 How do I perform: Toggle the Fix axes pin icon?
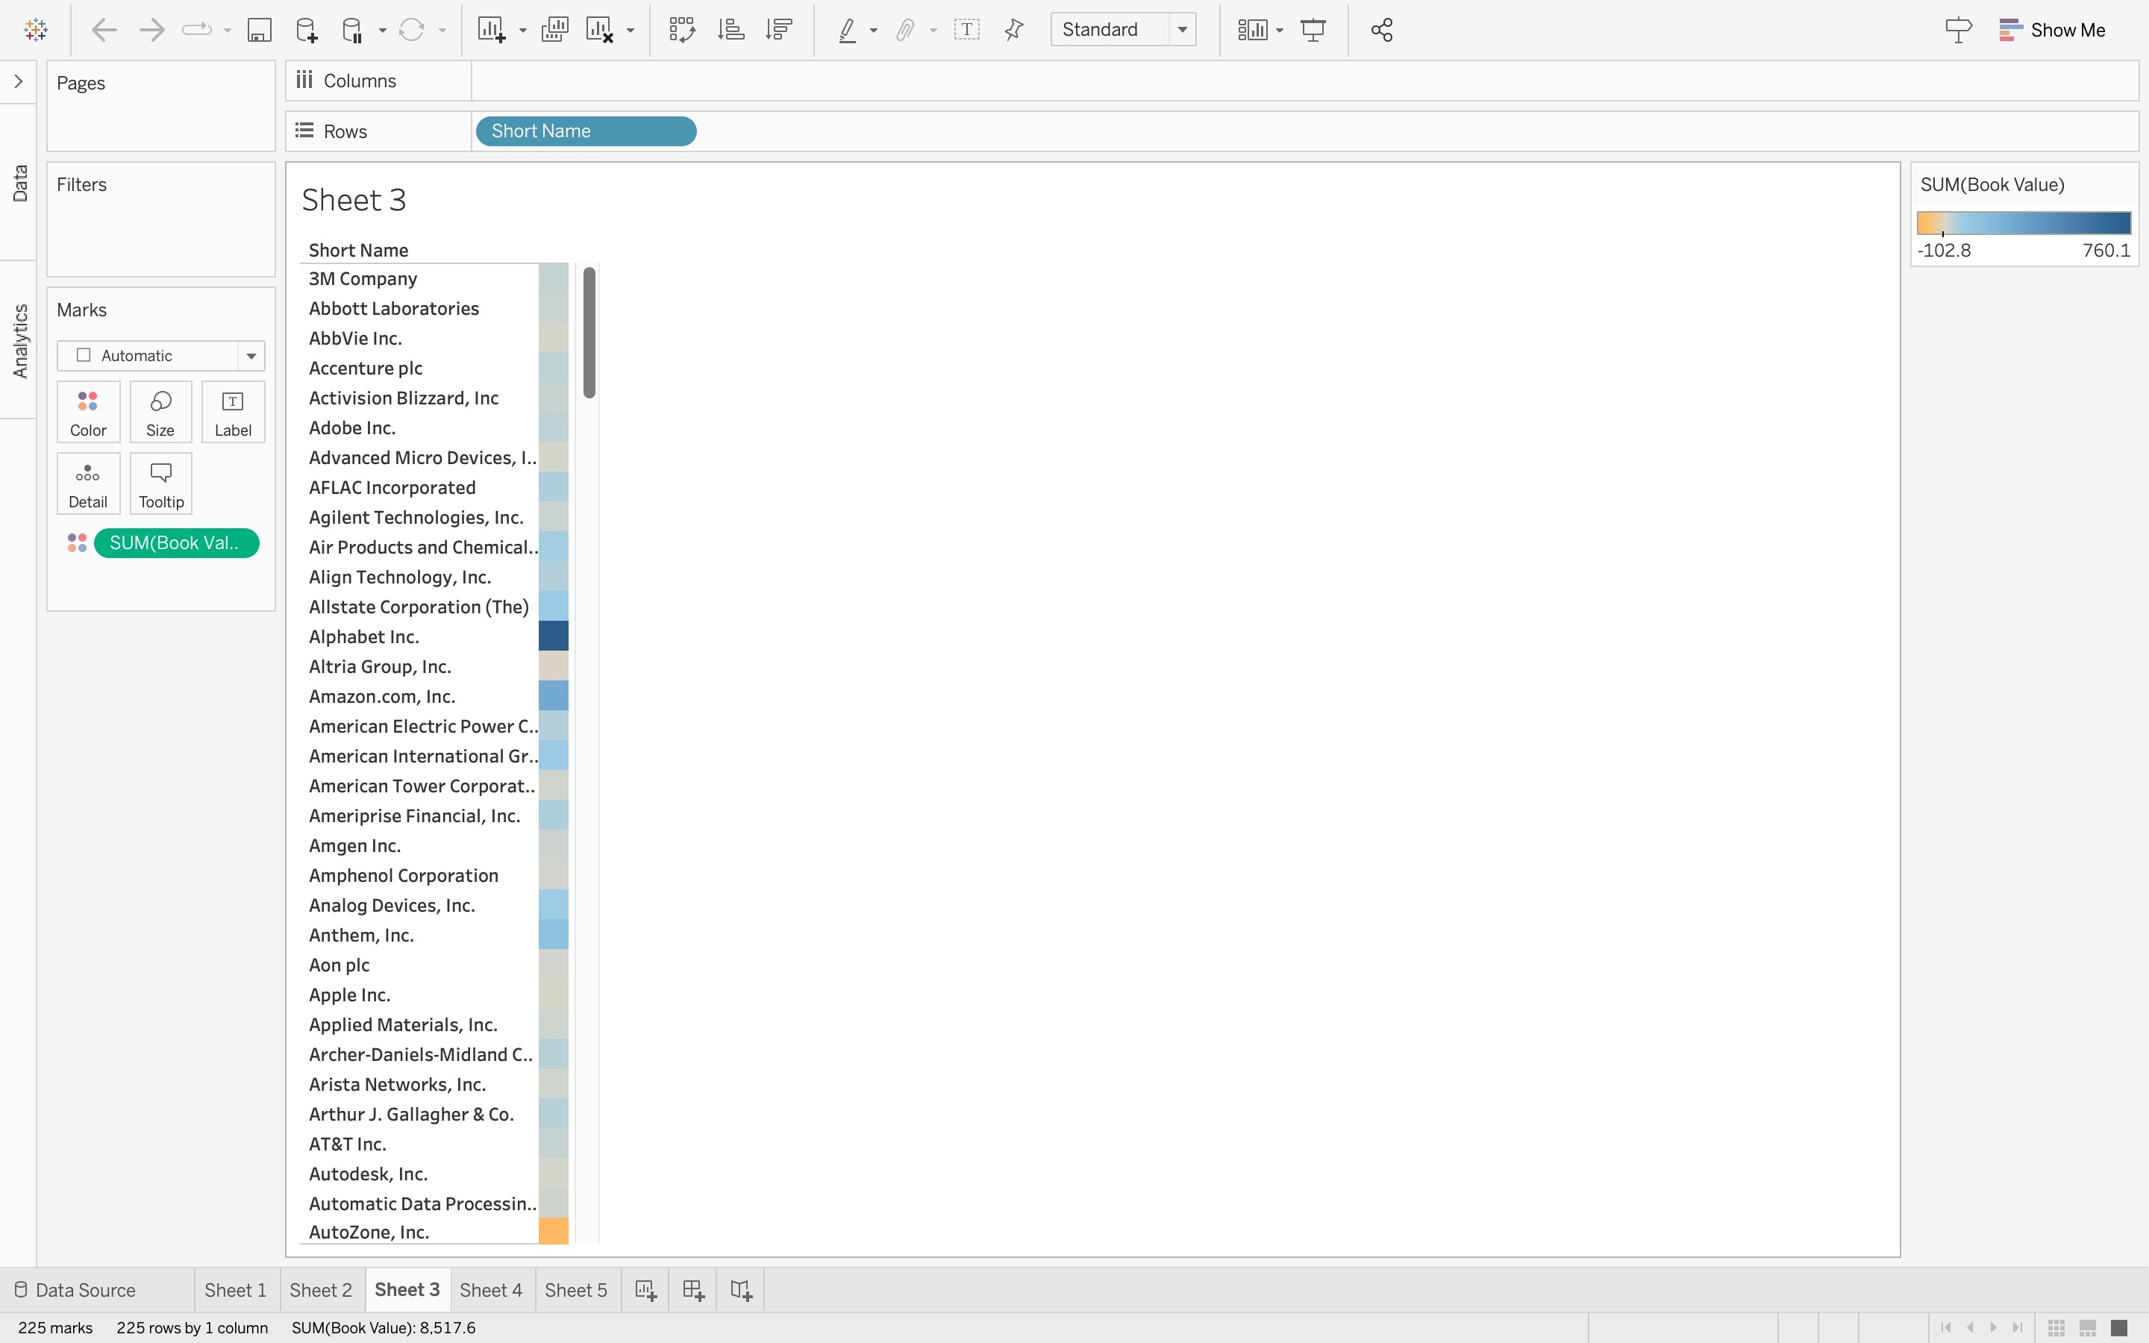[x=1013, y=30]
